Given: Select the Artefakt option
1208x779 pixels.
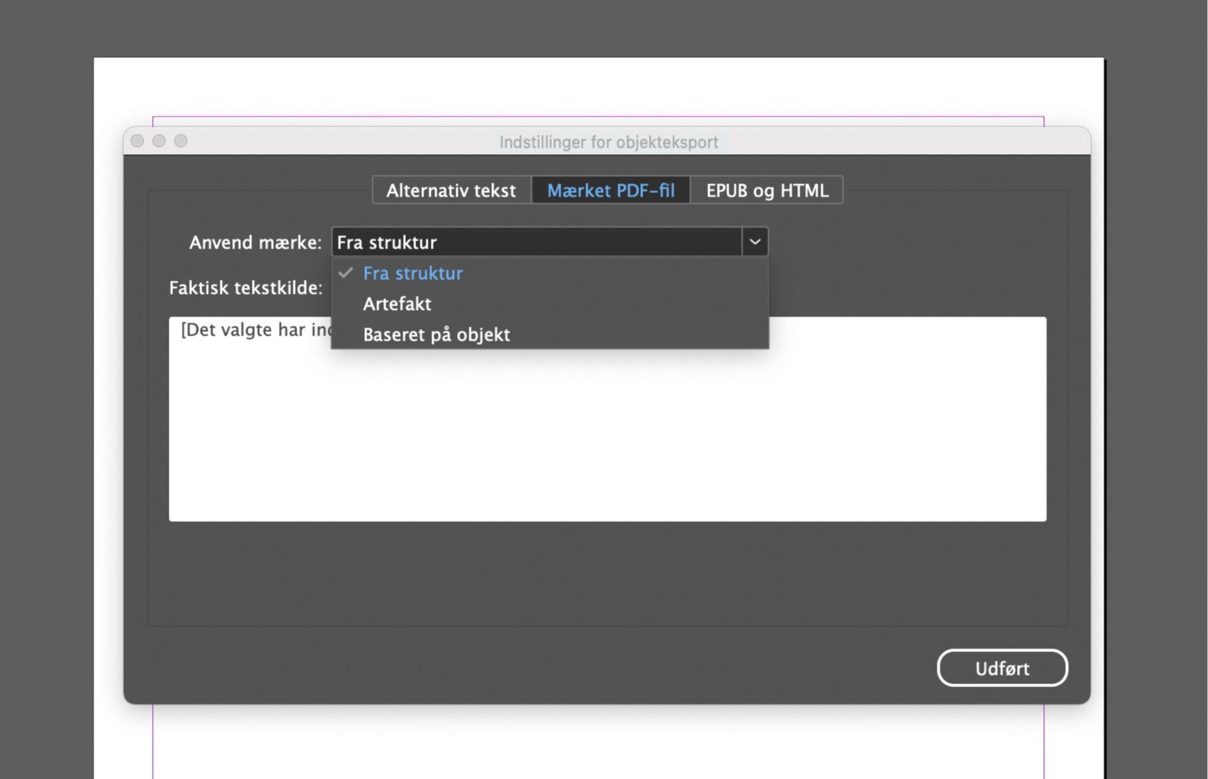Looking at the screenshot, I should click(397, 304).
